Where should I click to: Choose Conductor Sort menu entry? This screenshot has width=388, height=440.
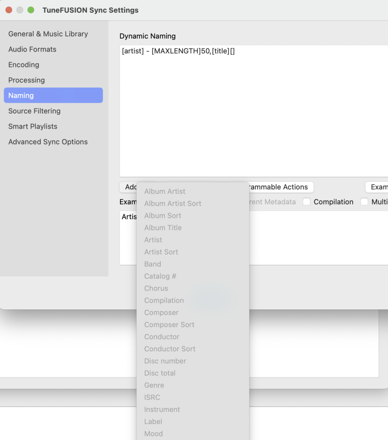pos(193,349)
